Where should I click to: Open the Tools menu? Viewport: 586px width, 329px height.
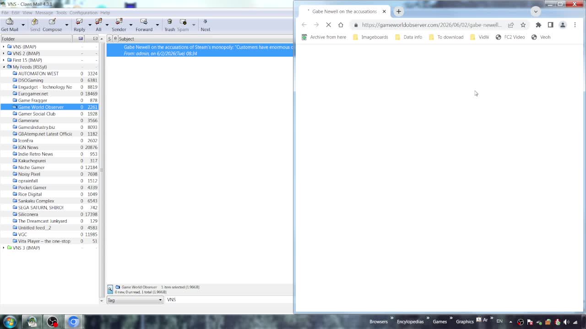61,13
